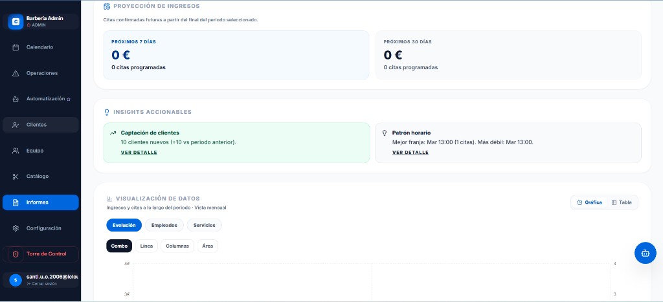Click the bar chart icon by Visualización de Datos
Viewport: 663px width, 302px height.
point(109,199)
